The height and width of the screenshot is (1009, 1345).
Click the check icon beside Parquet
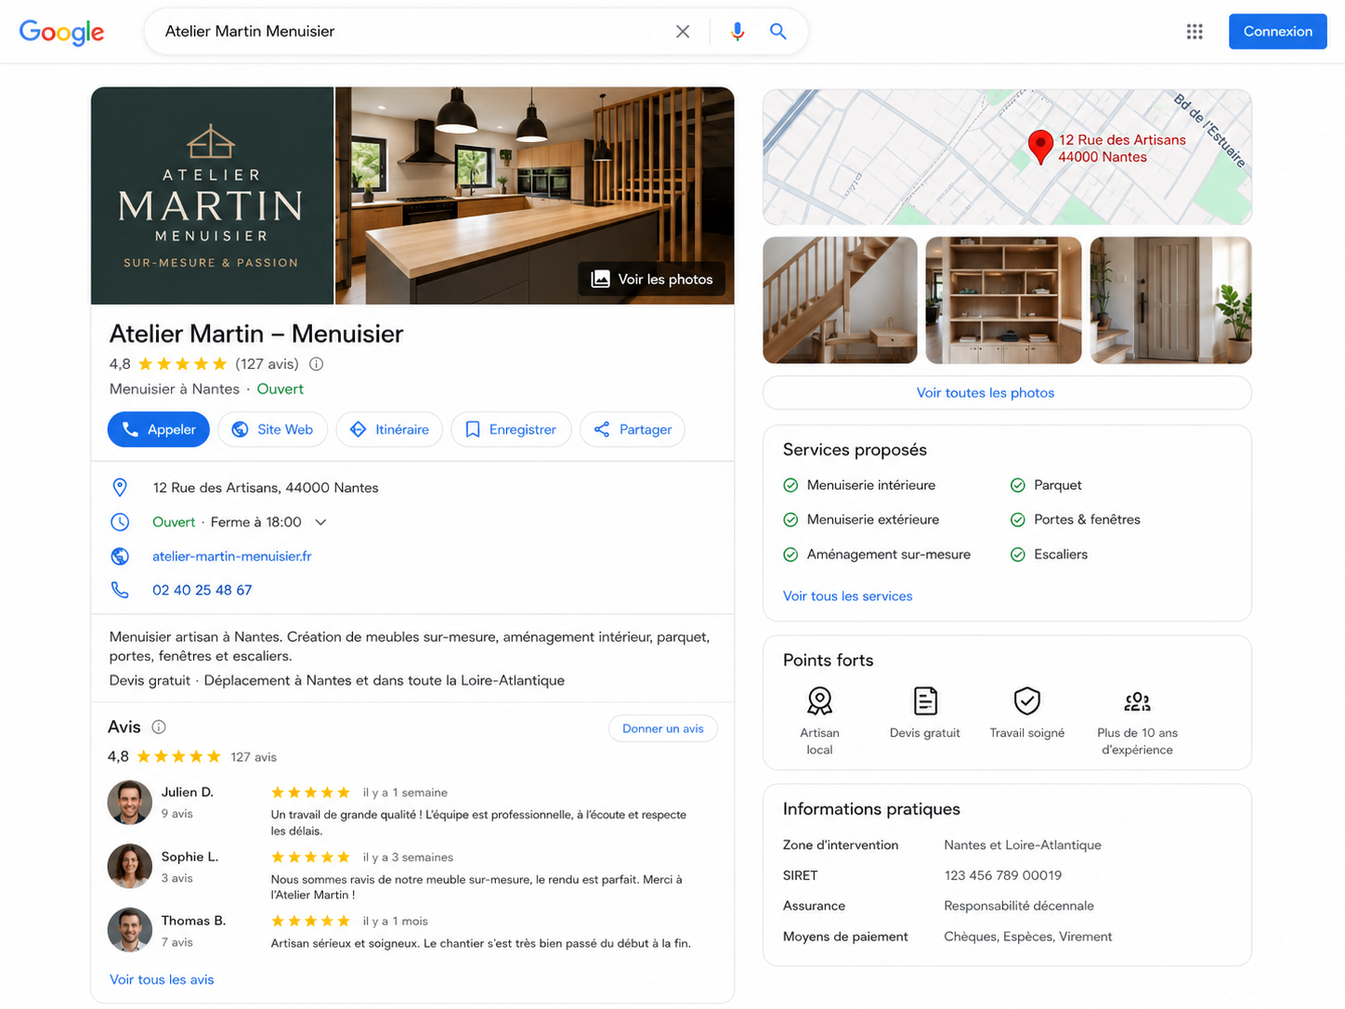point(1018,485)
